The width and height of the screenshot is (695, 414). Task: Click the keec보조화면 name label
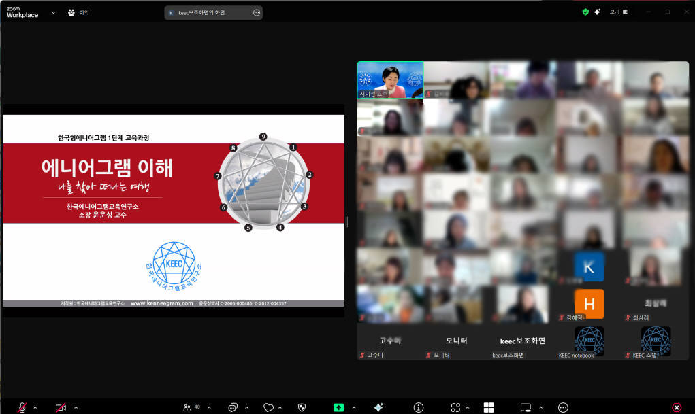click(508, 355)
